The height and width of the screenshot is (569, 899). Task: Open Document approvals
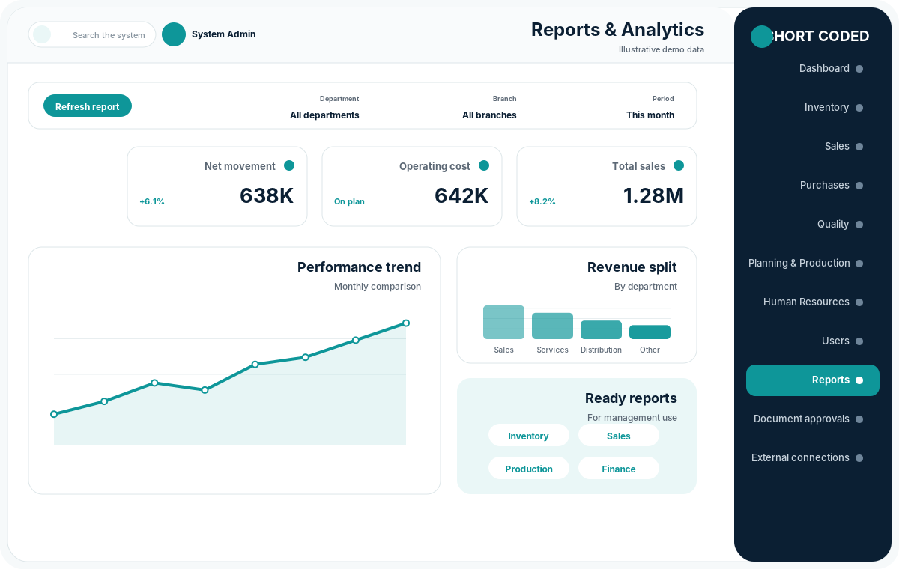coord(813,419)
